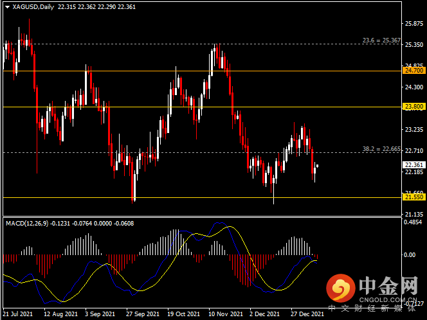Click the 12 Aug 2021 date label
Screen dimensions: 427x320
[60, 314]
